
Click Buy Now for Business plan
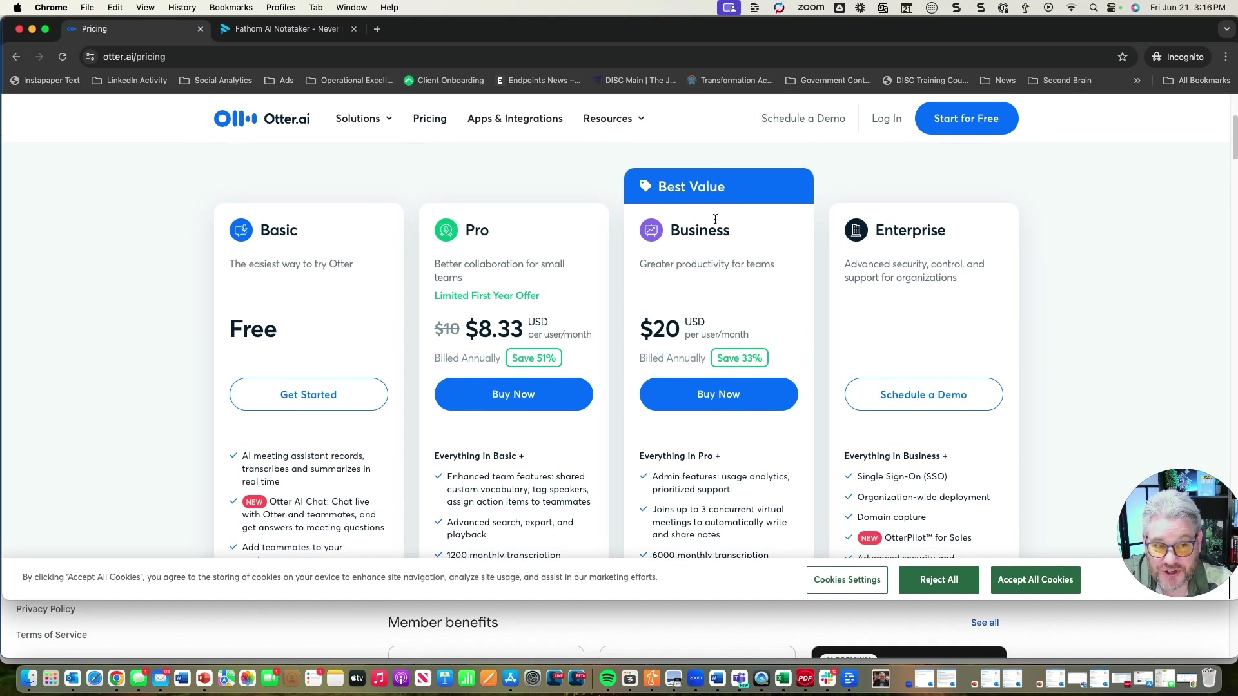(718, 394)
